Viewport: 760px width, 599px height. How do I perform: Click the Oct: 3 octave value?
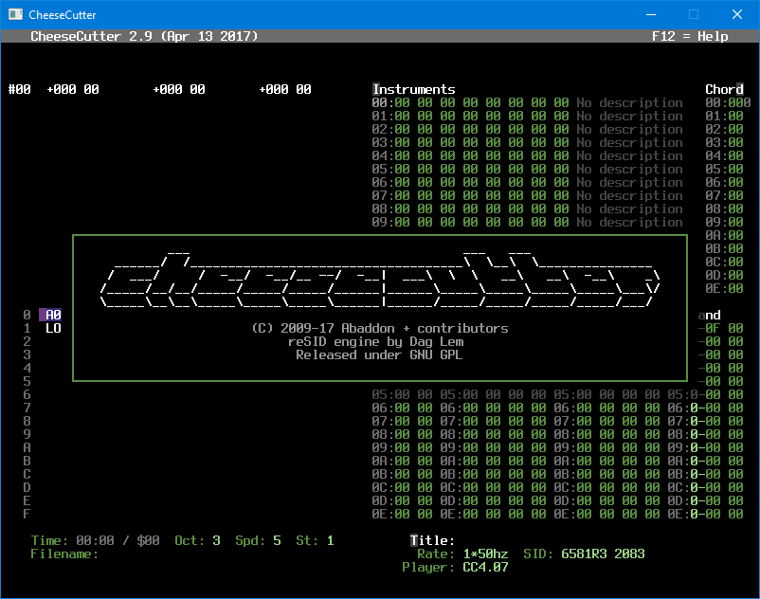(216, 541)
